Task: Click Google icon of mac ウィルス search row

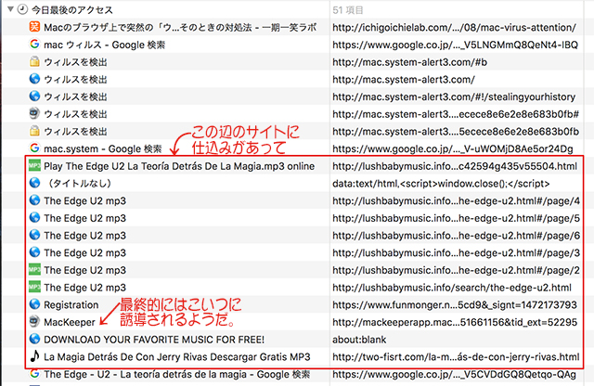Action: coord(34,45)
